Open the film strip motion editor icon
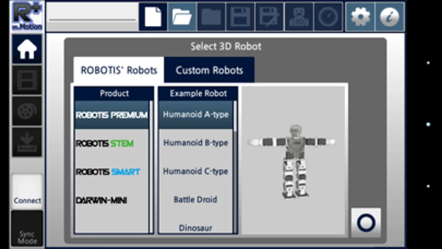Viewport: 442px width, 249px height. pos(27,80)
